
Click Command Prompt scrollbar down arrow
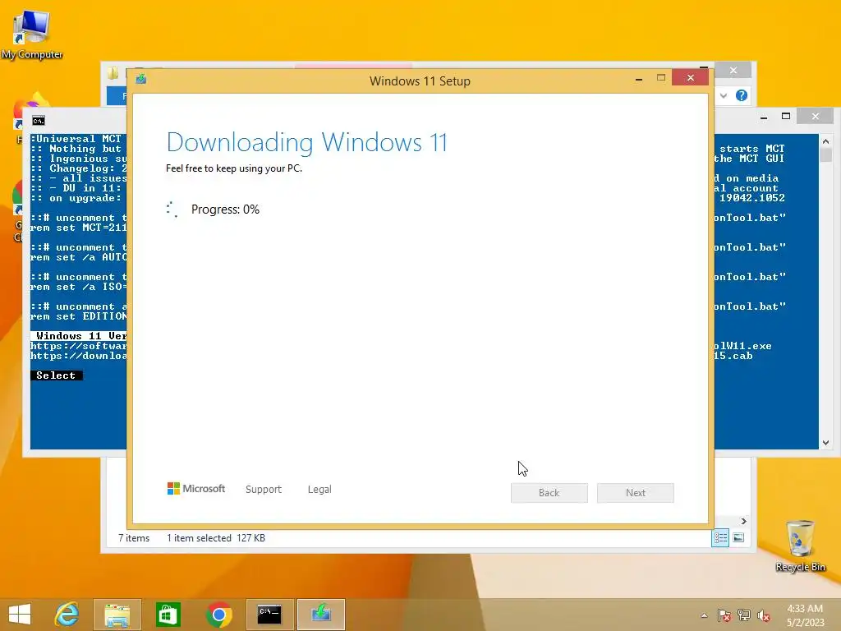[826, 443]
